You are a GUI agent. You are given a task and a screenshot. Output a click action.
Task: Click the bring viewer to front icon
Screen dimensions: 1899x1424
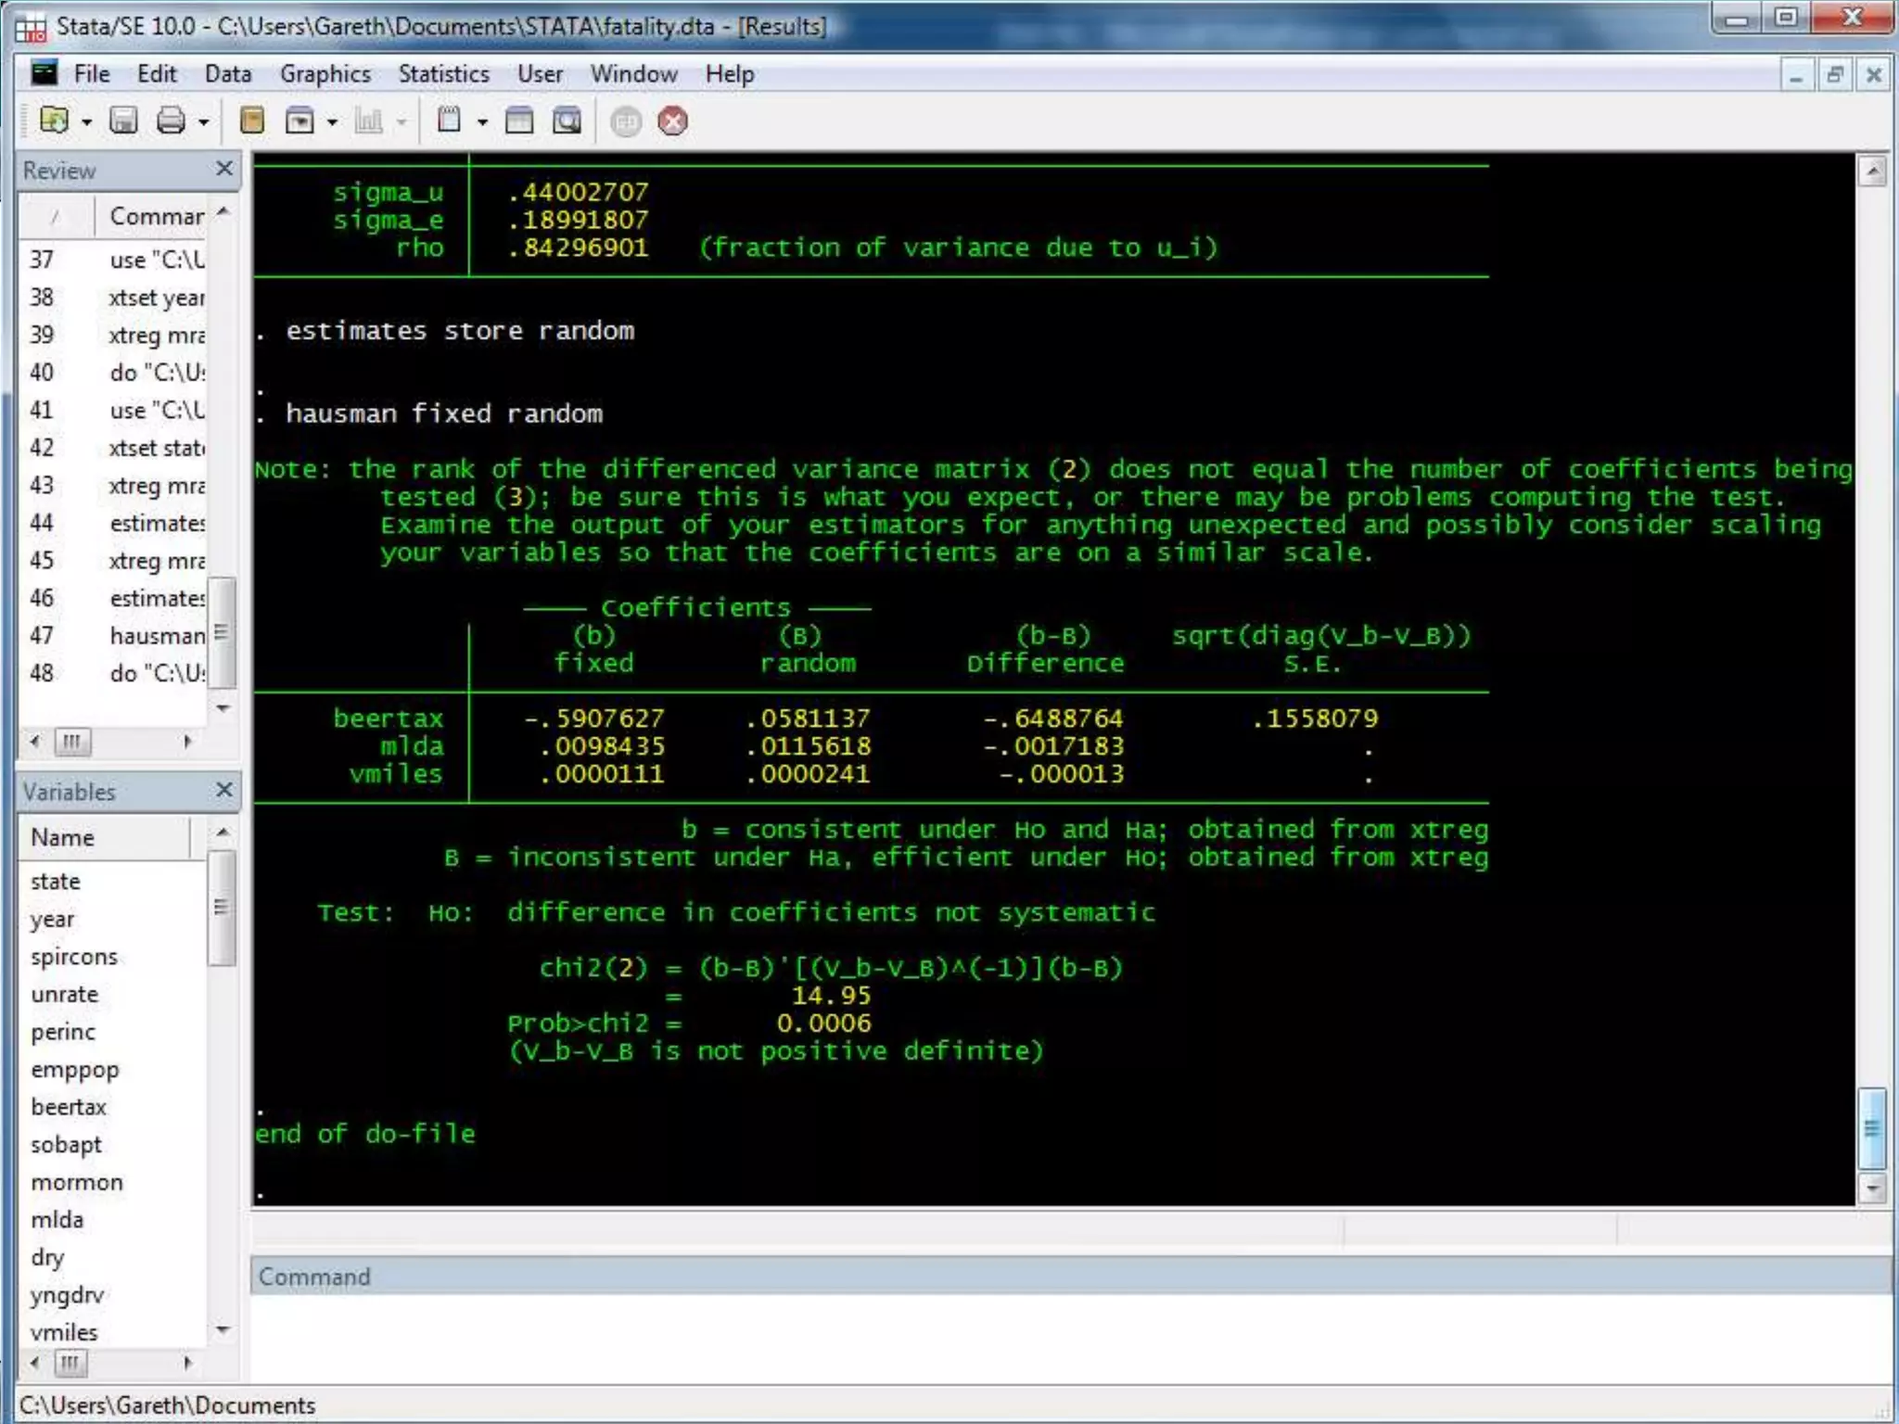click(300, 121)
